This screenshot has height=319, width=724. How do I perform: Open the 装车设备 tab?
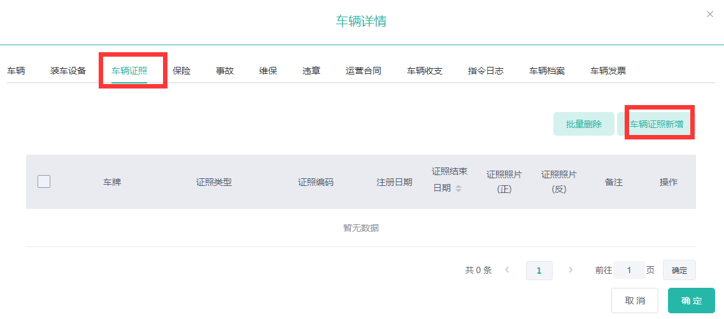(x=68, y=71)
